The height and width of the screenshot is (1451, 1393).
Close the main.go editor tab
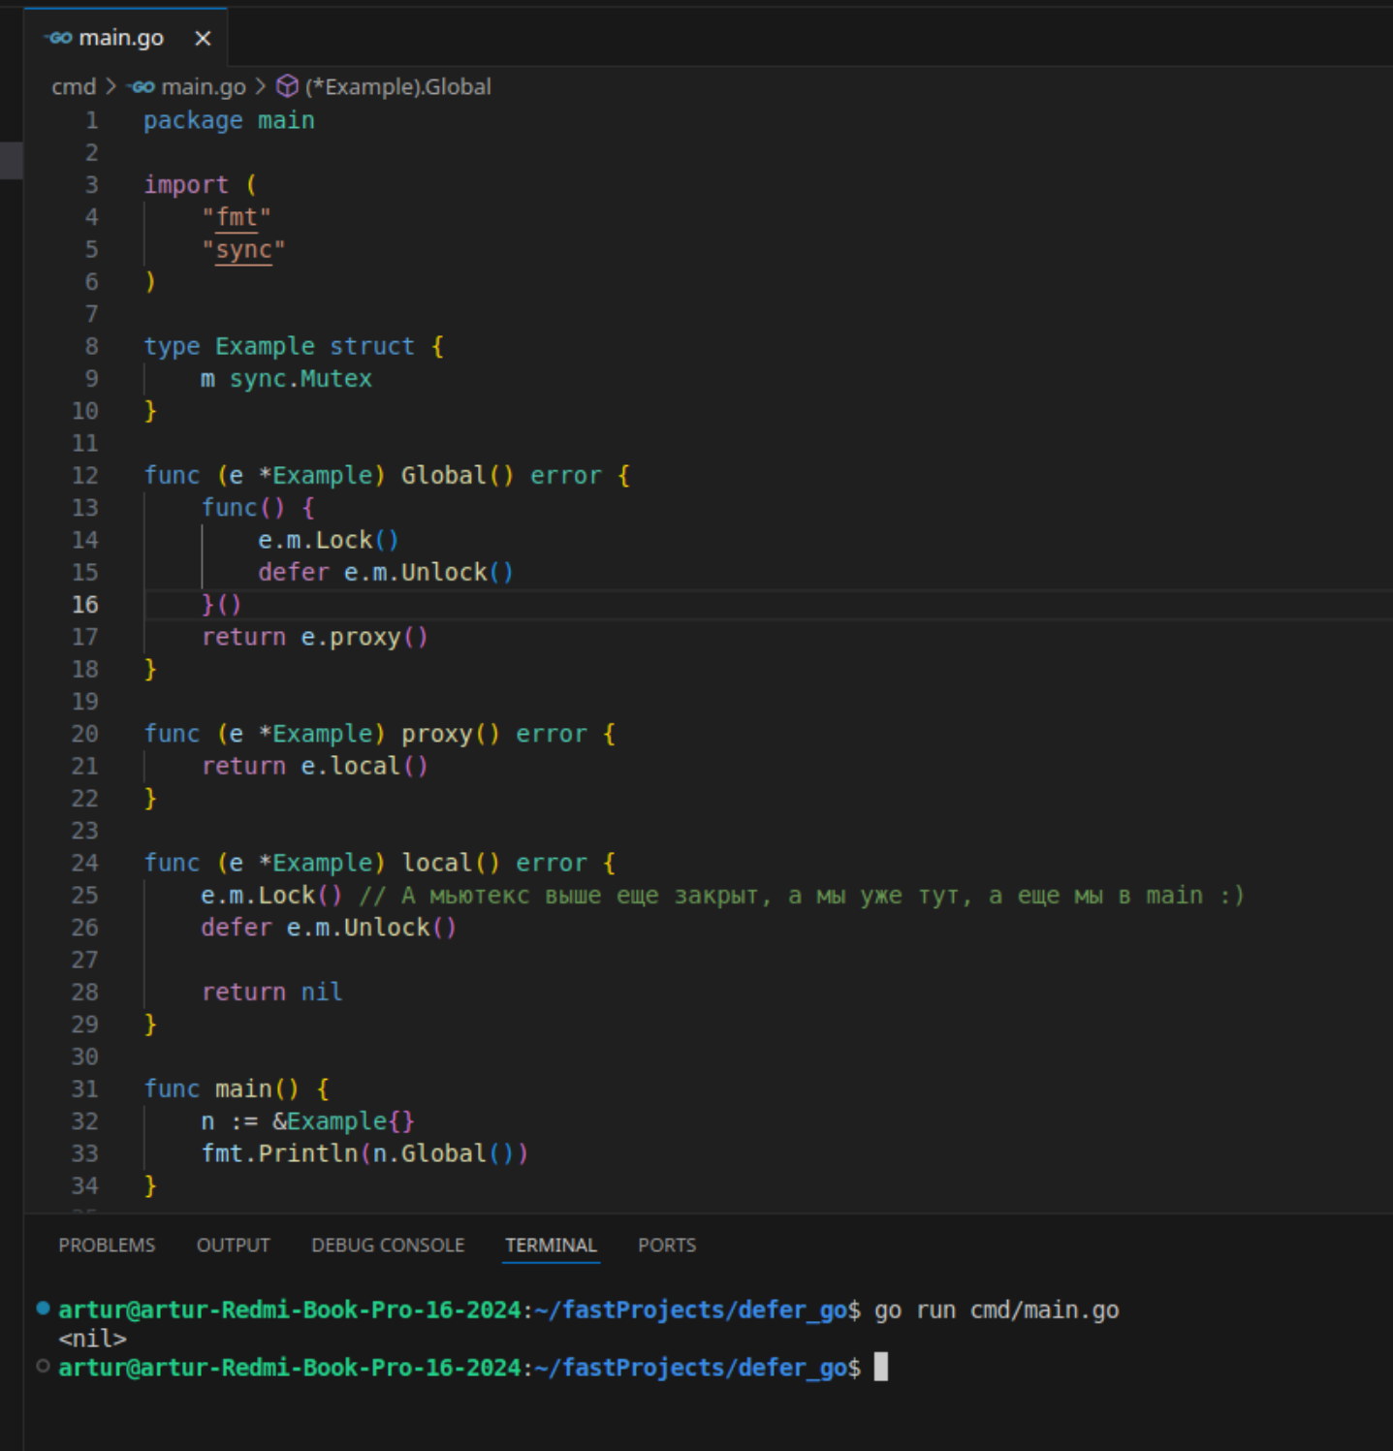pyautogui.click(x=203, y=38)
